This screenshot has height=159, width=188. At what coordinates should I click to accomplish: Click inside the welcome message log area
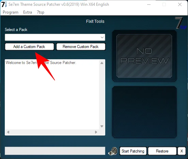tap(52, 94)
